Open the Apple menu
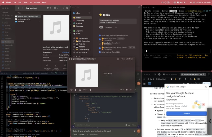The image size is (212, 137). [x=3, y=3]
